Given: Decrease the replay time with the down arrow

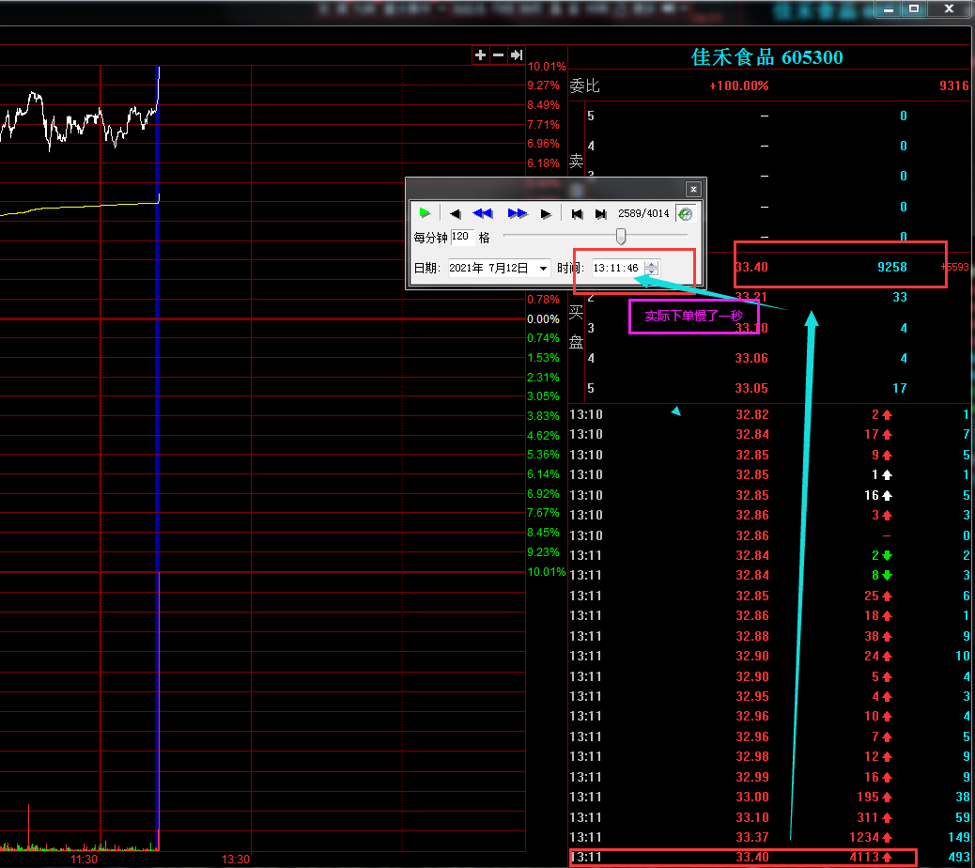Looking at the screenshot, I should point(651,271).
